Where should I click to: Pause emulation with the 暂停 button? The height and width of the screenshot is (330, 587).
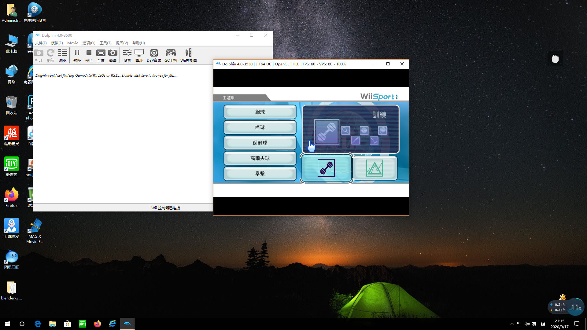tap(77, 56)
